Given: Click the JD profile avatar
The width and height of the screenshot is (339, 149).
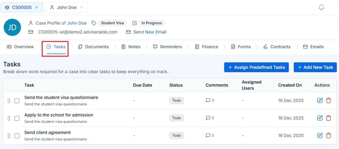Looking at the screenshot, I should 12,27.
